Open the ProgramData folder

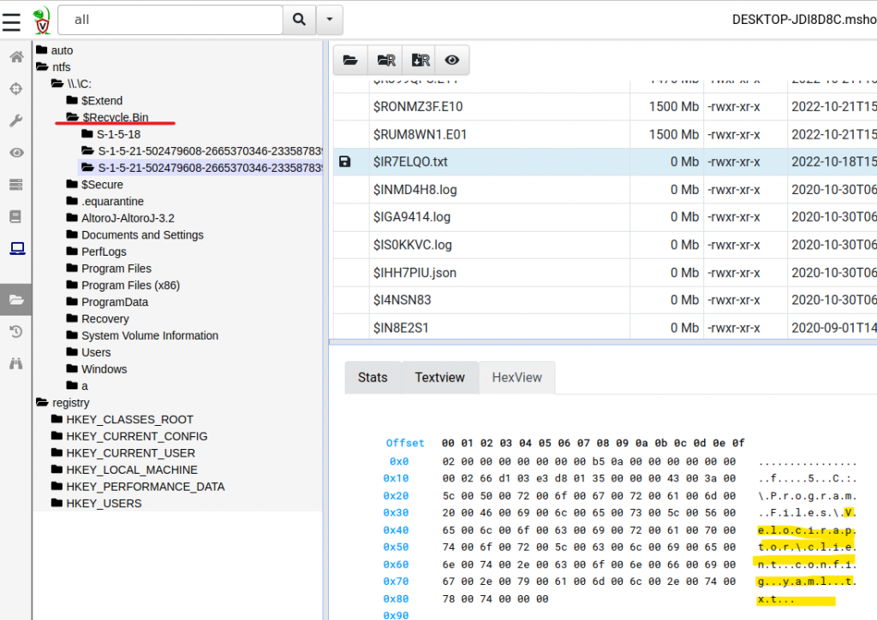click(x=107, y=302)
